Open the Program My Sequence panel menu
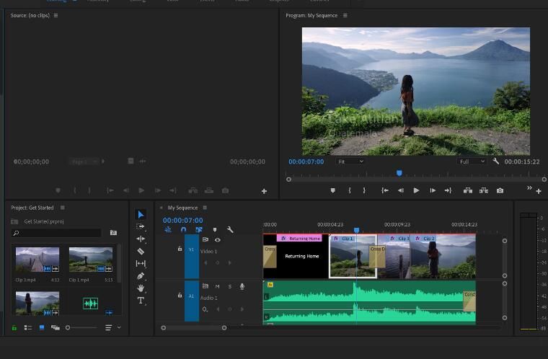The height and width of the screenshot is (359, 548). (345, 15)
